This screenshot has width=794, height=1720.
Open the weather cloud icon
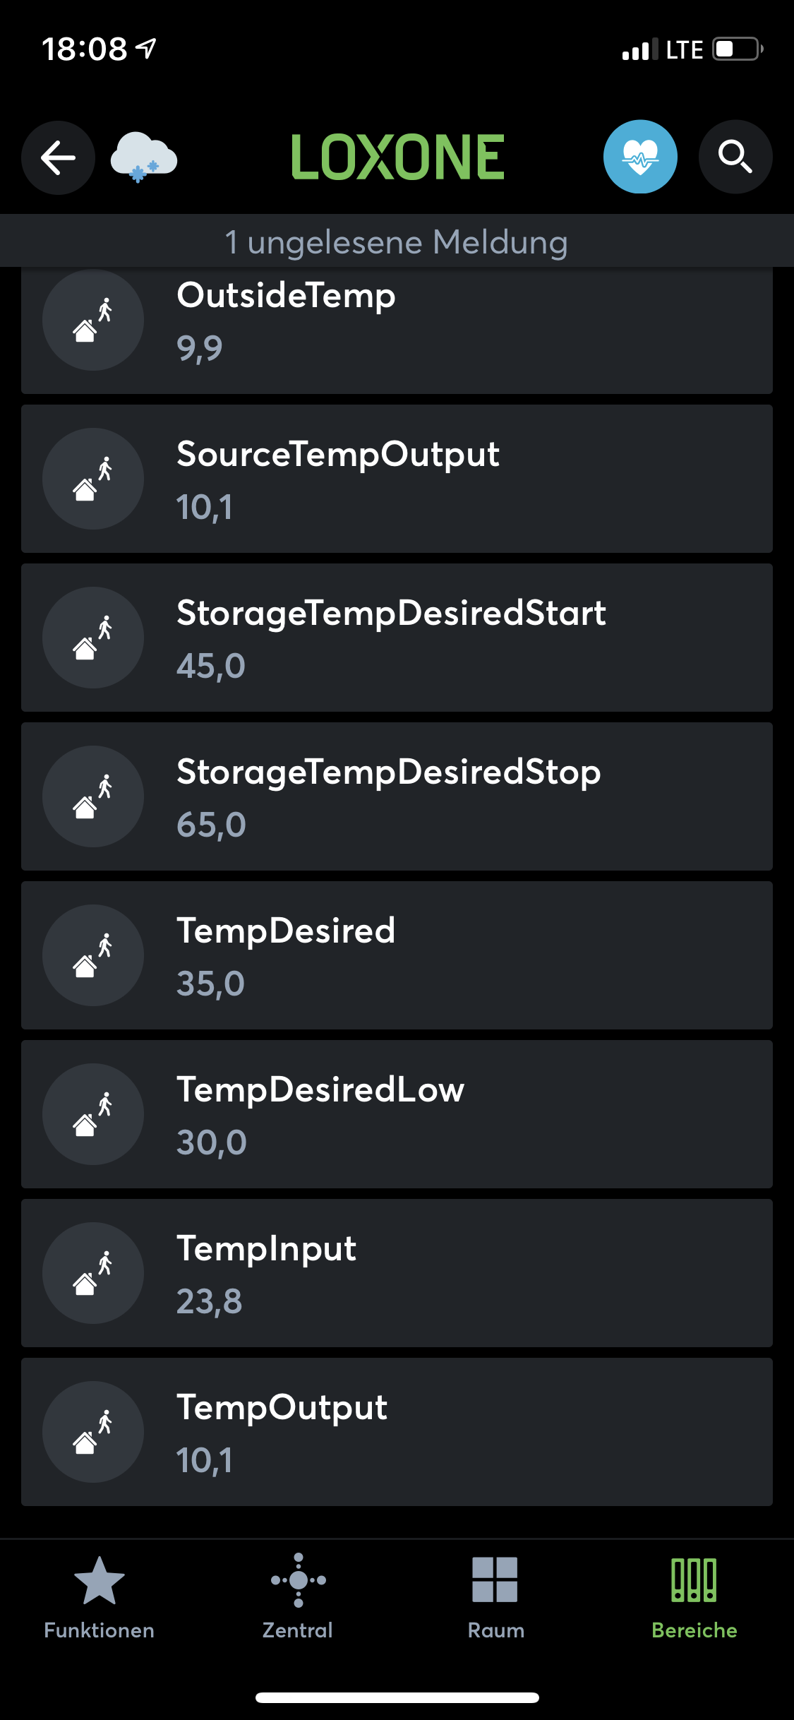click(143, 157)
